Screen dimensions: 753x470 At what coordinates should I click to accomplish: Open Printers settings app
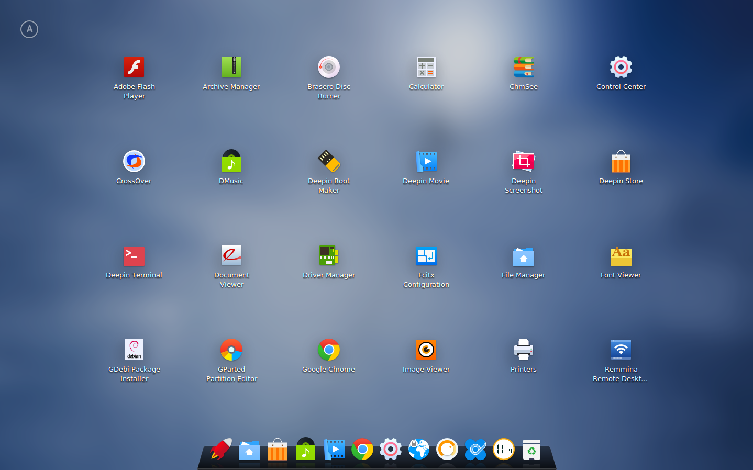coord(524,350)
